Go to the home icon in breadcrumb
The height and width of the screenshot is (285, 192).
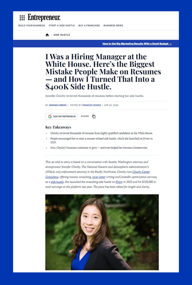[47, 35]
